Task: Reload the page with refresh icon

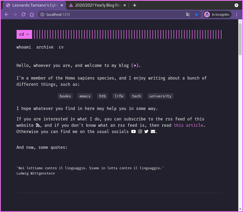Action: [x=23, y=14]
